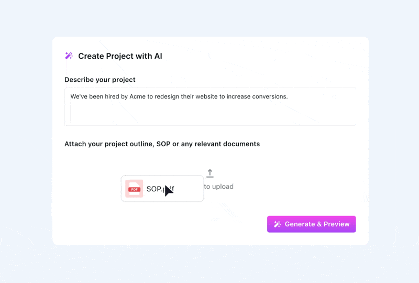Click the word 'Preview' on the button
Viewport: 419px width, 283px height.
(336, 224)
